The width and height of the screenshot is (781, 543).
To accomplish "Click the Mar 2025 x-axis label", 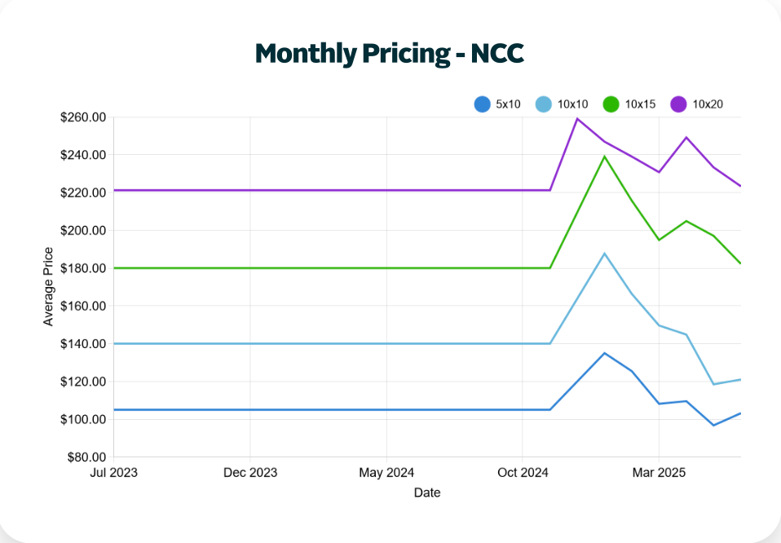I will [659, 473].
